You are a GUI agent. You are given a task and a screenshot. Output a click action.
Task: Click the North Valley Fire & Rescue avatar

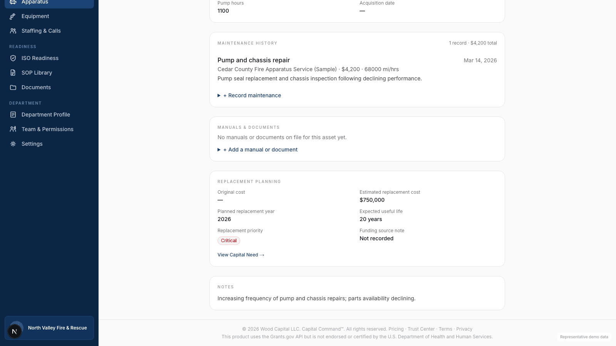click(x=15, y=331)
